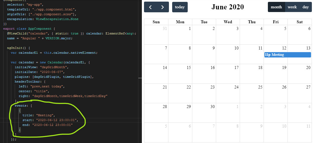Viewport: 314px width, 143px height.
Task: Click the initialDate: "2020-06-07" line
Action: [x=40, y=72]
